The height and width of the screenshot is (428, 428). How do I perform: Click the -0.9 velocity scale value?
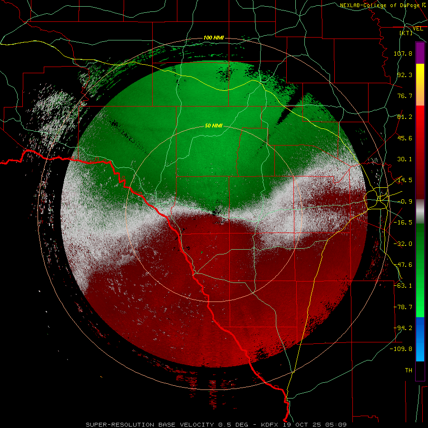(405, 202)
